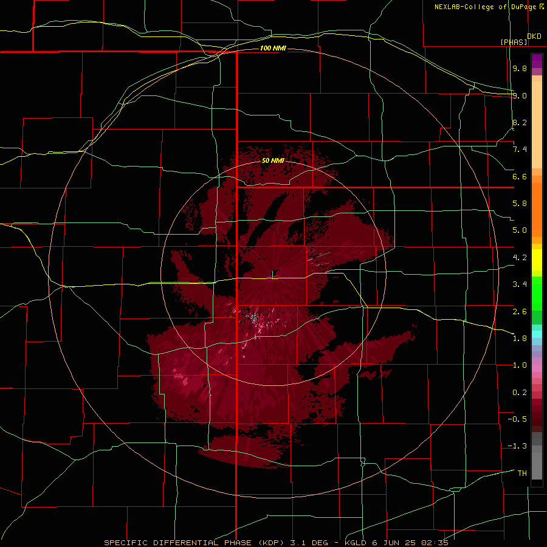This screenshot has width=547, height=547.
Task: Pick the peach segment of the color bar
Action: (537, 125)
